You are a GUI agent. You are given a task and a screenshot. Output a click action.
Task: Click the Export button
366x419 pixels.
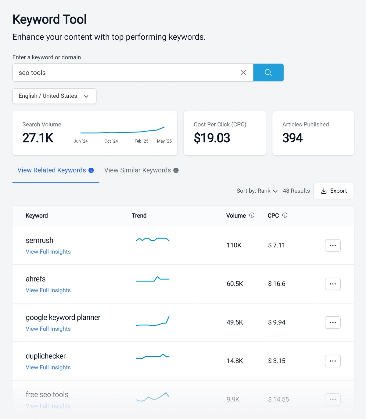coord(334,191)
